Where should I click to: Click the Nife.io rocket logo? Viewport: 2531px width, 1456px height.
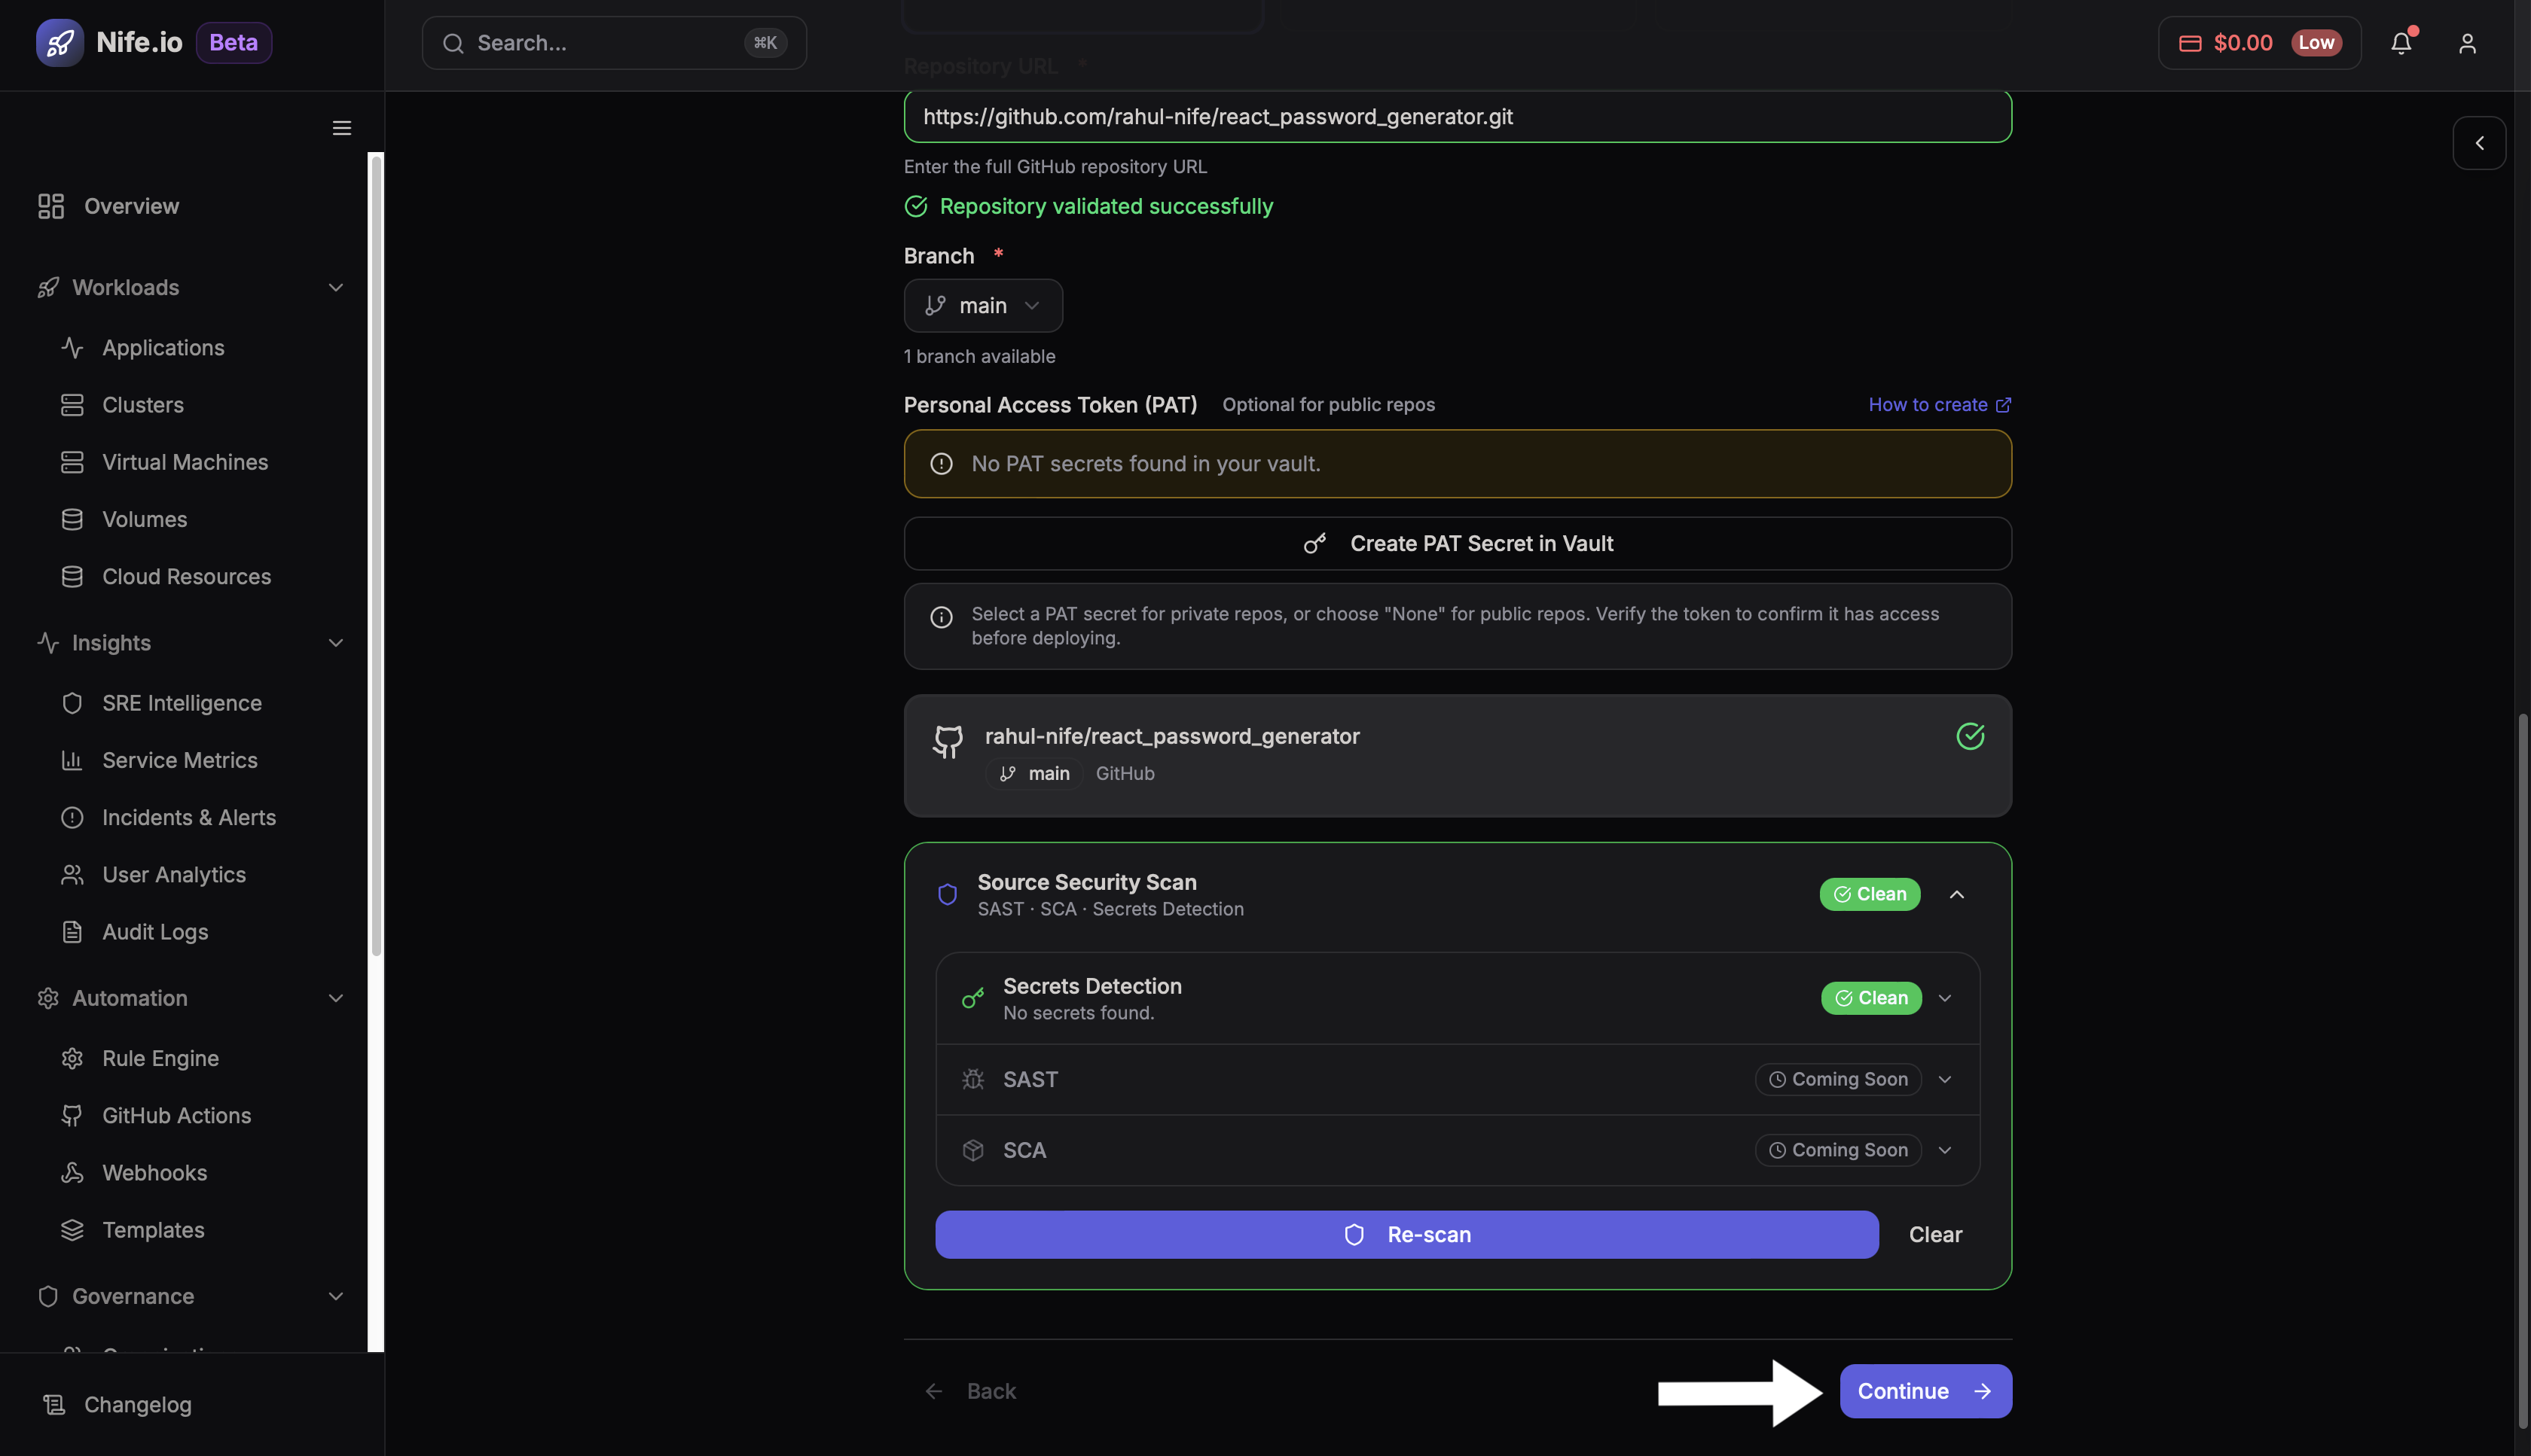[60, 42]
